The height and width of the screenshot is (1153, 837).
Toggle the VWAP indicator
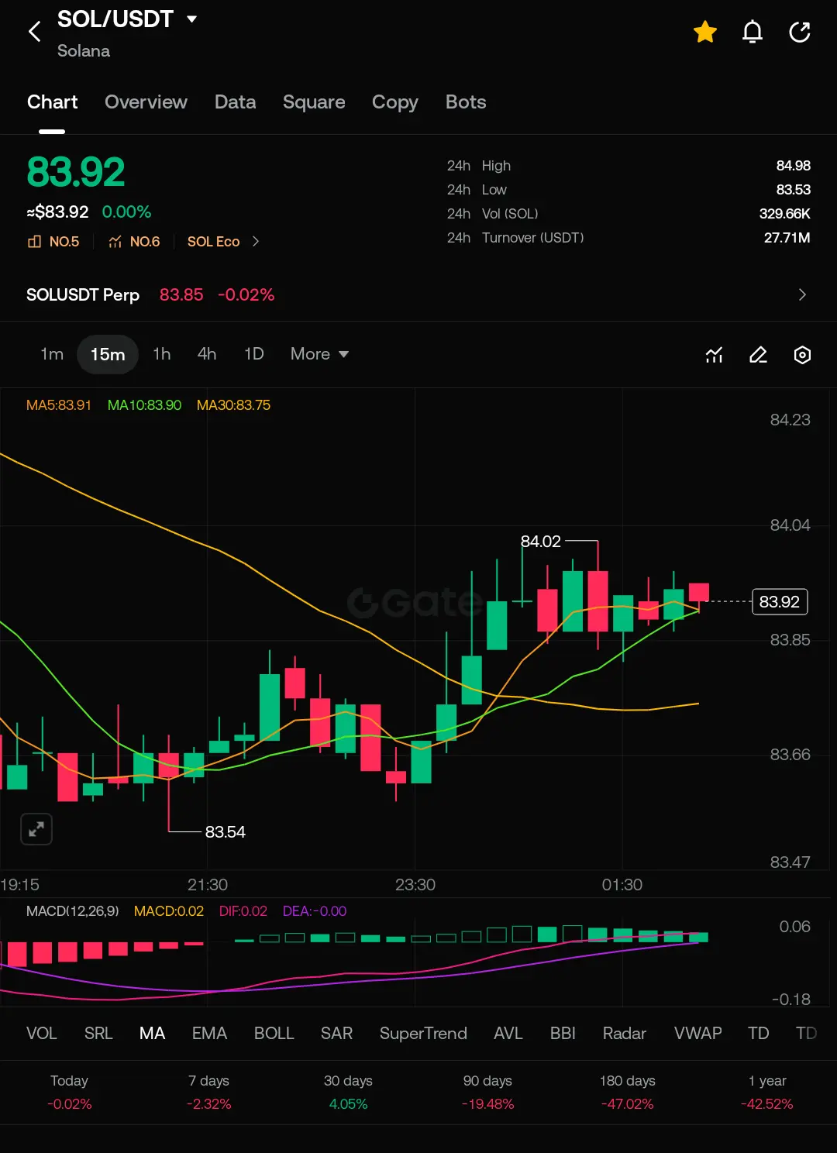[698, 1034]
